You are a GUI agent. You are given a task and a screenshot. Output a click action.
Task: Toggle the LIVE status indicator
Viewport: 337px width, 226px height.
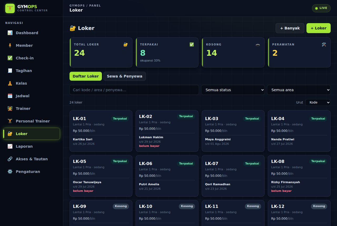321,8
